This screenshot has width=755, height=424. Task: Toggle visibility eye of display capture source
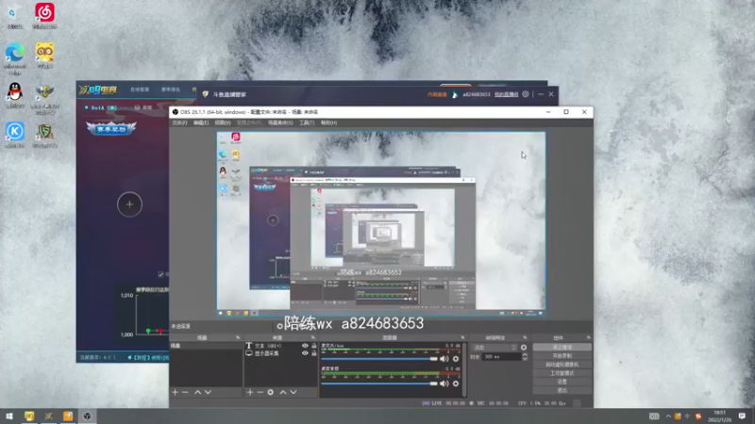[x=305, y=353]
